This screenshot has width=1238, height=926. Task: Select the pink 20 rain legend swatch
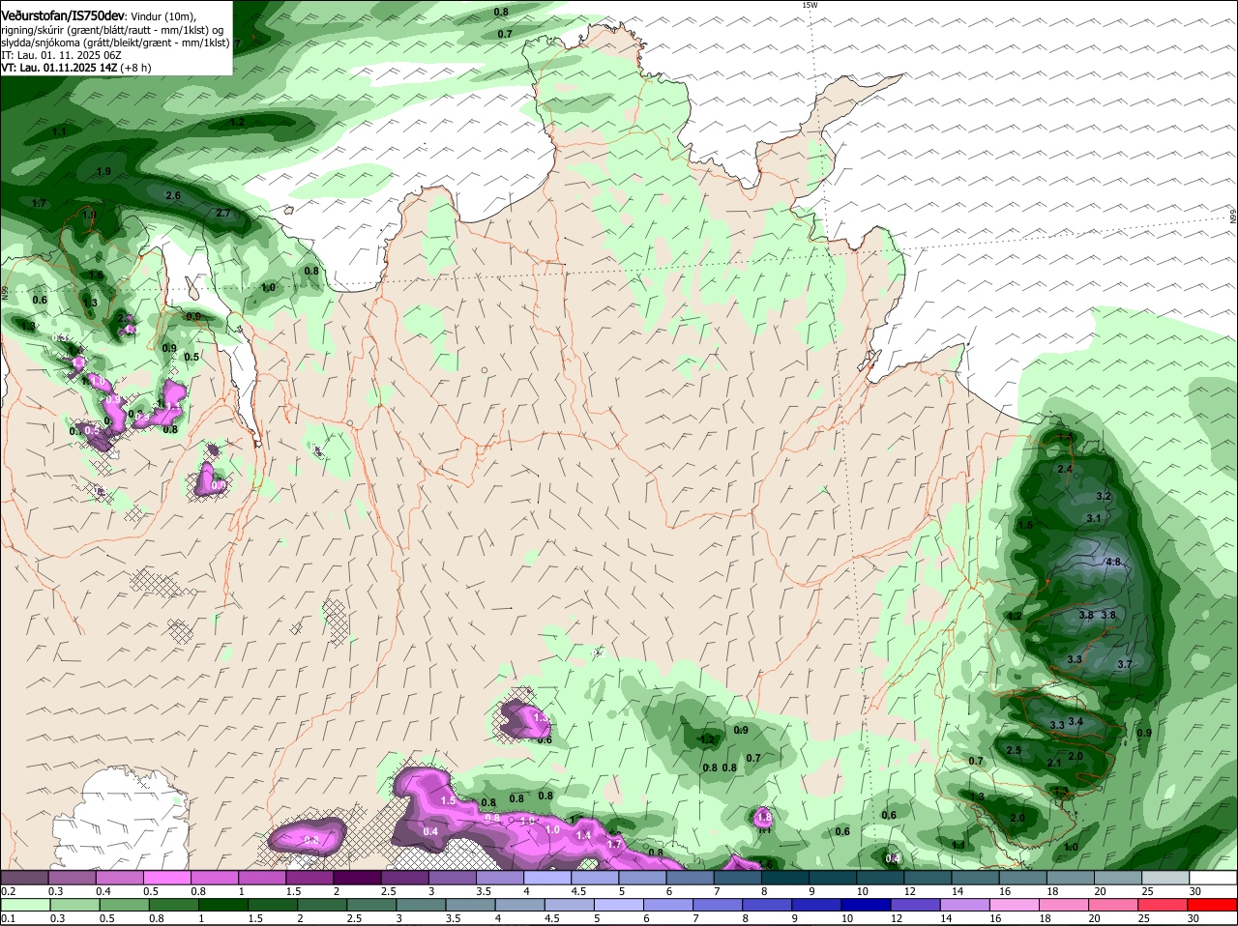1114,905
